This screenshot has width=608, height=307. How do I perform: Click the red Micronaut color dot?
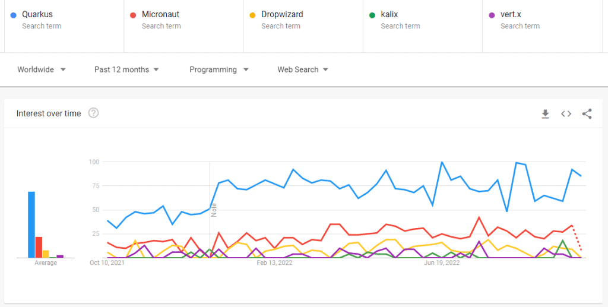pos(133,14)
